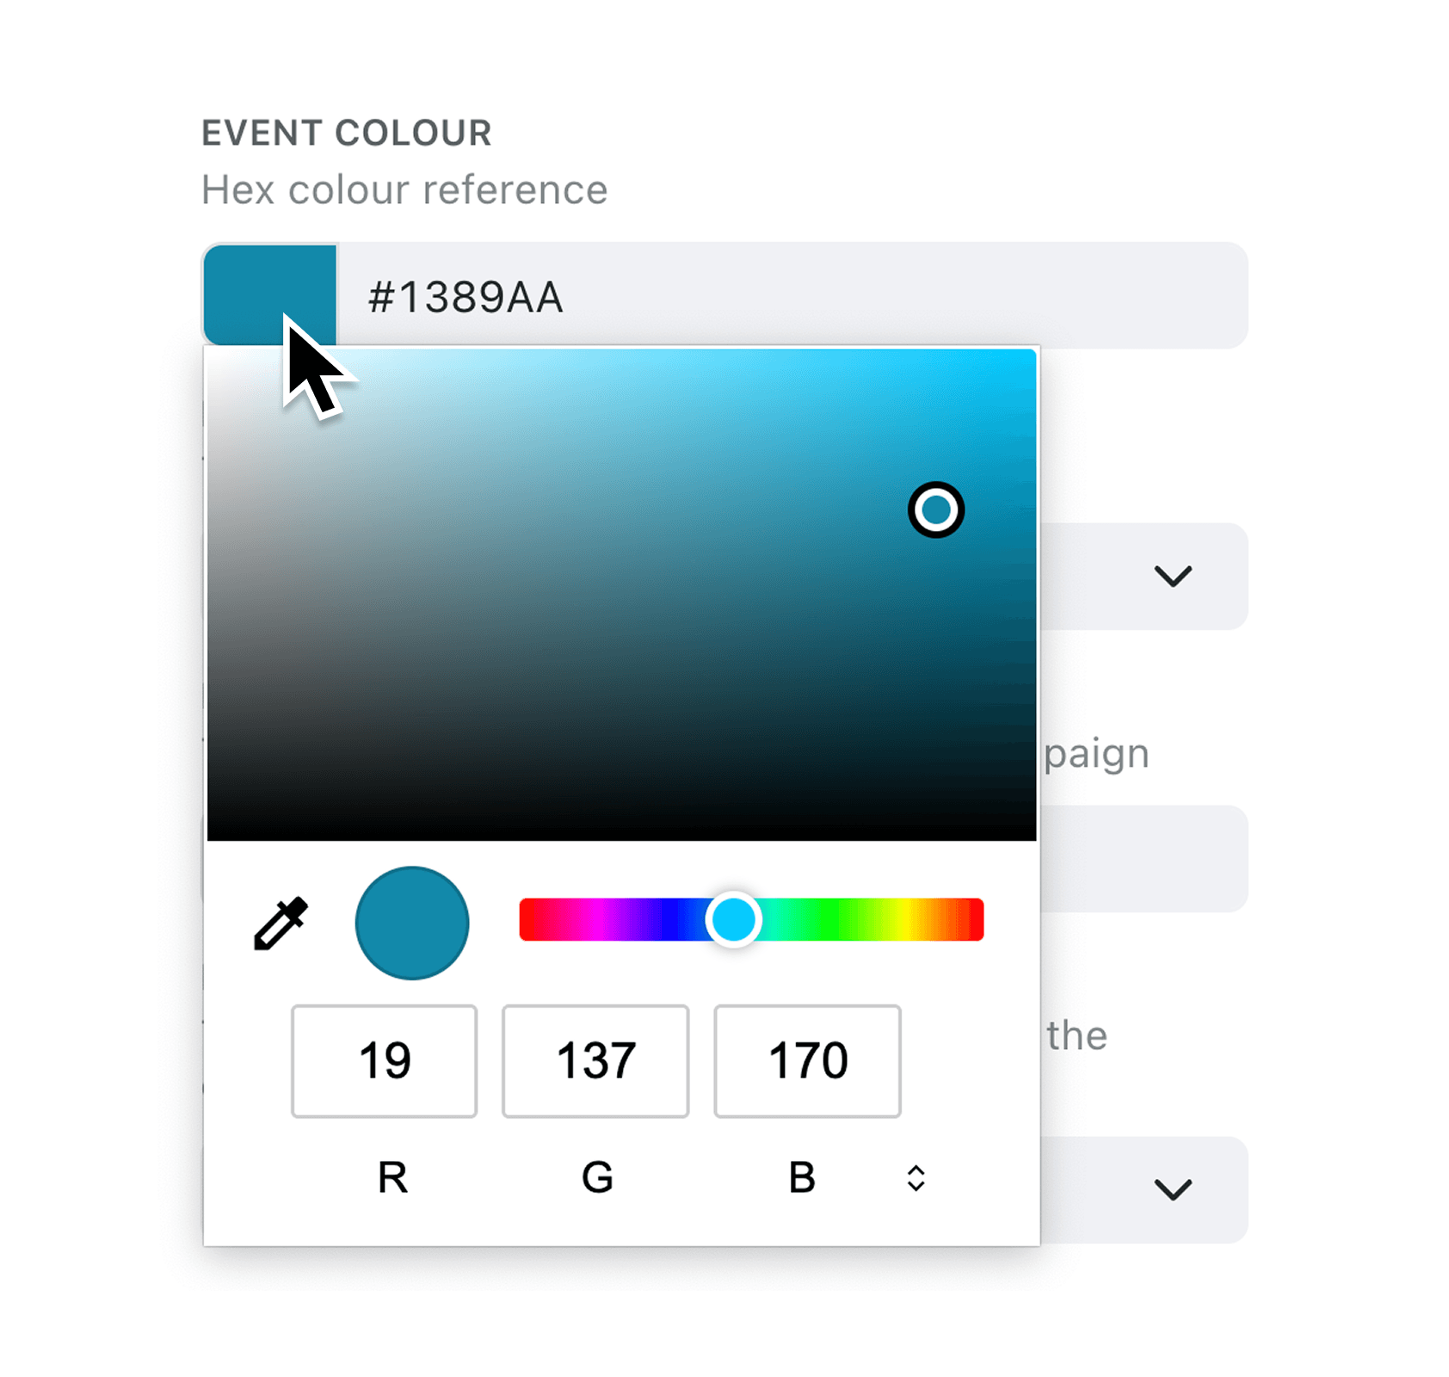This screenshot has height=1377, width=1449.
Task: Click the B value field showing 170
Action: click(x=806, y=1060)
